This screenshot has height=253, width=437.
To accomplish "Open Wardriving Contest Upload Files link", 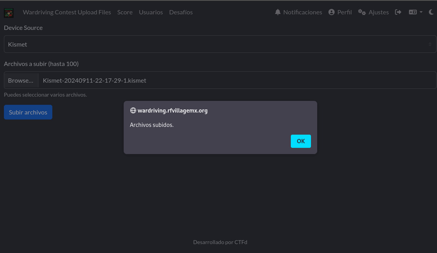I will tap(67, 12).
